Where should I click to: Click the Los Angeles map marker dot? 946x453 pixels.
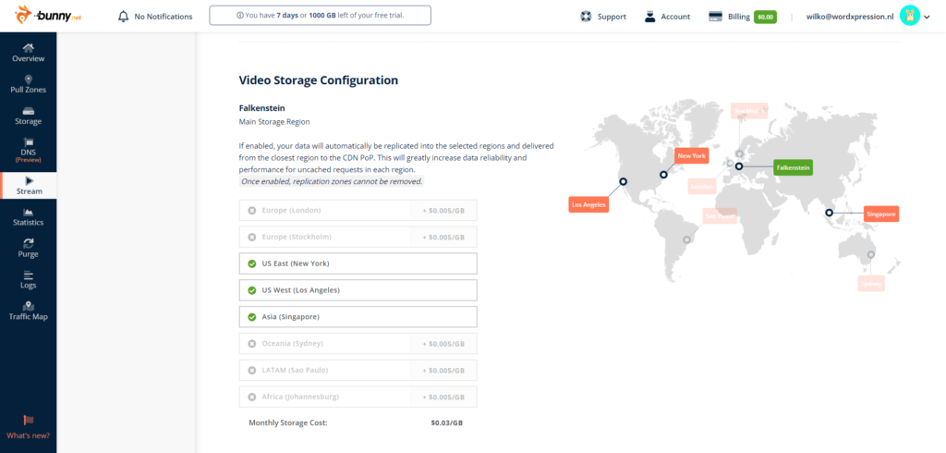624,181
